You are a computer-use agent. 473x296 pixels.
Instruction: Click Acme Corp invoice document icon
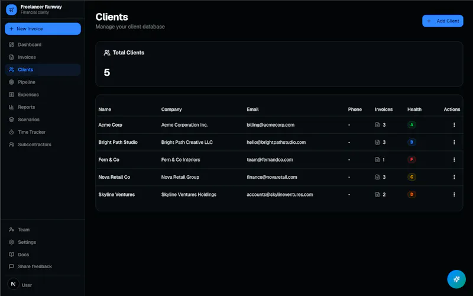pos(377,125)
